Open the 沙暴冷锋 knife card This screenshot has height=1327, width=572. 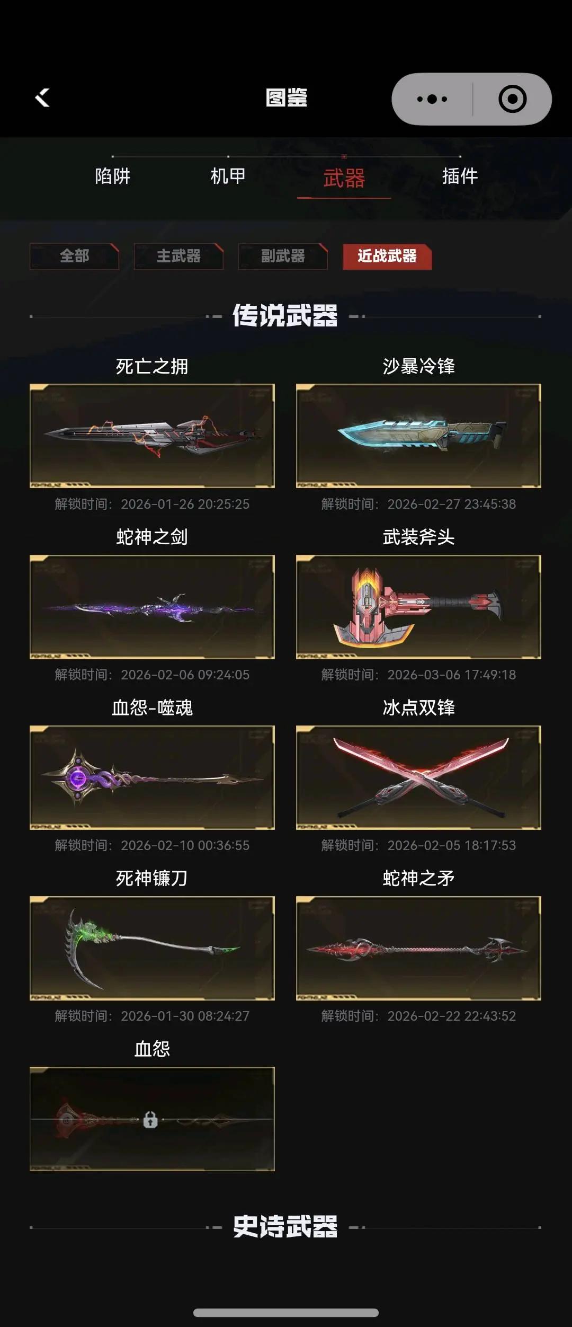coord(418,436)
